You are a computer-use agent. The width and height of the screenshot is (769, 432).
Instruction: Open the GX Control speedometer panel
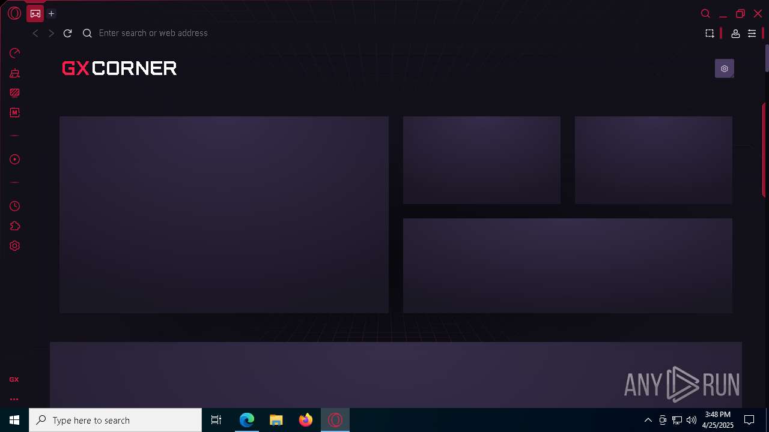[15, 53]
